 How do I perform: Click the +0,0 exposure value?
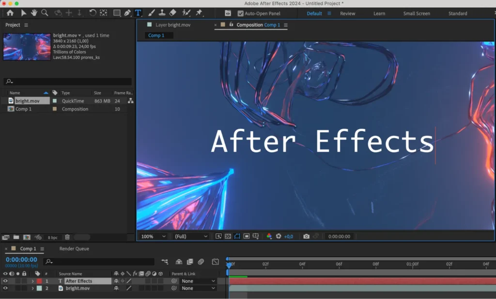coord(289,236)
